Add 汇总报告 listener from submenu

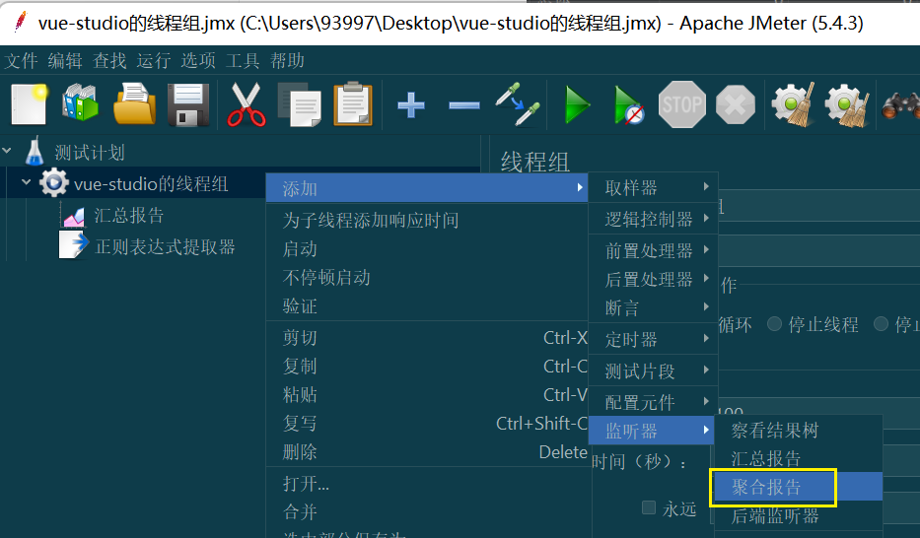799,458
